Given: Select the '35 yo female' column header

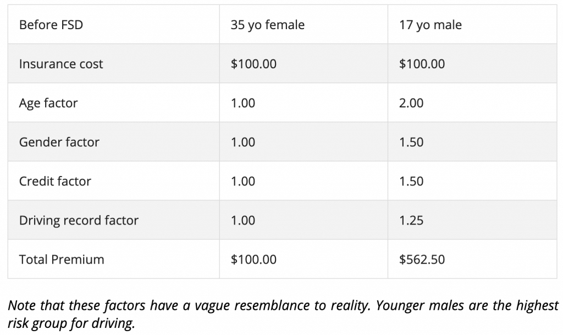Looking at the screenshot, I should click(267, 25).
